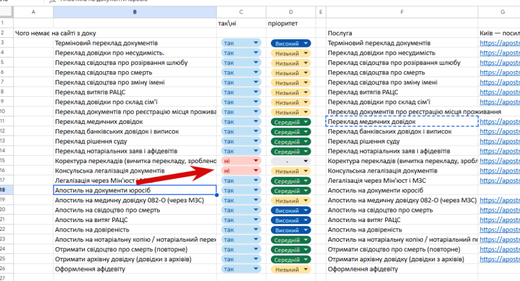Select column A header

(33, 12)
